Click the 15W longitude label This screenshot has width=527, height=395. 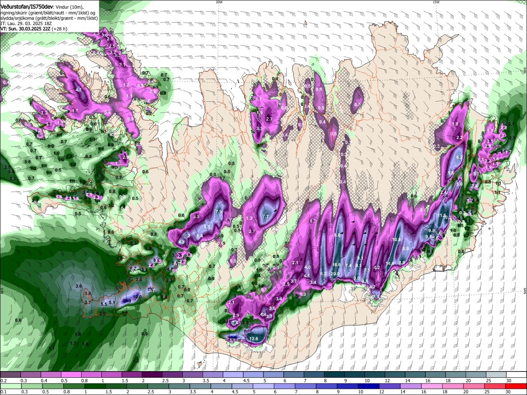(x=436, y=2)
